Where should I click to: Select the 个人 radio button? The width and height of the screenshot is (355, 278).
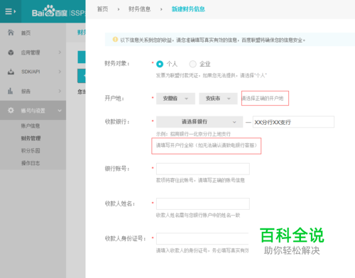160,64
